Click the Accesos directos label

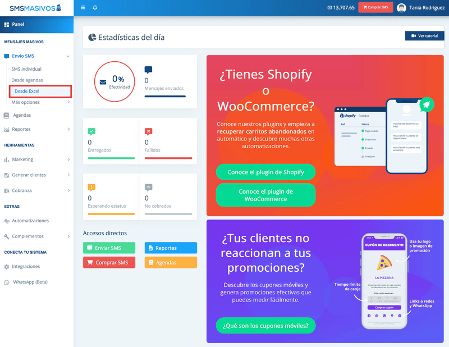pos(105,233)
